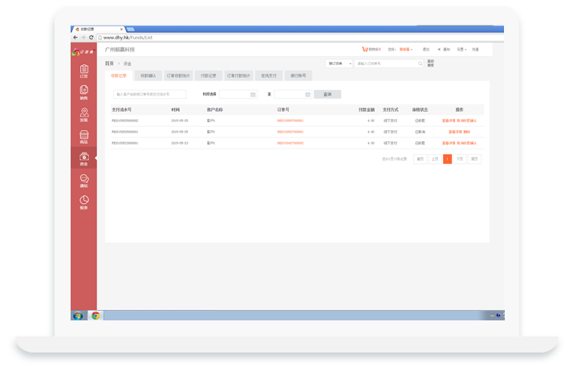Open the 商品 products sidebar icon
Screen dimensions: 573x383
[x=83, y=136]
